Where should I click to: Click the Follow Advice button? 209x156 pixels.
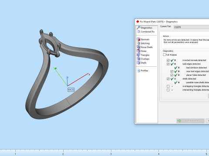tap(190, 121)
